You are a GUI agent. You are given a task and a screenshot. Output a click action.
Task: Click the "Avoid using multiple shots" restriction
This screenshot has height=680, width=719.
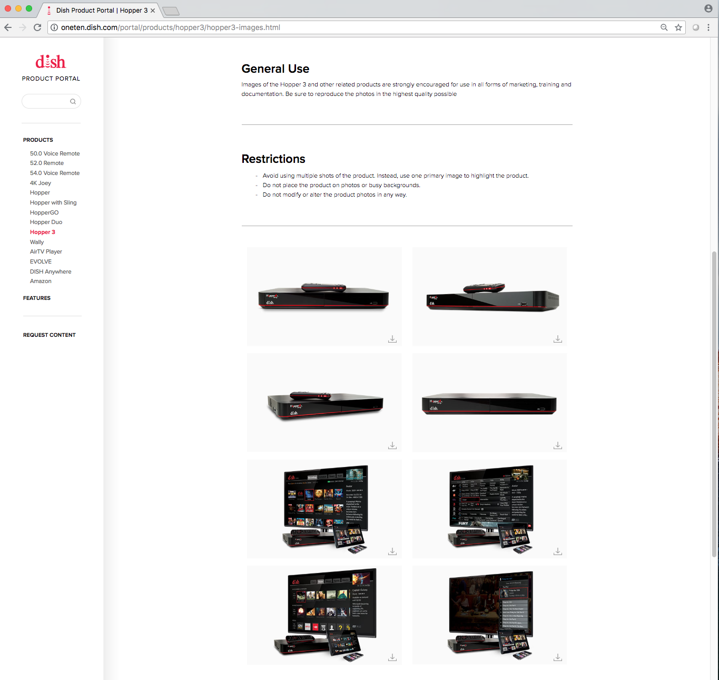click(396, 176)
